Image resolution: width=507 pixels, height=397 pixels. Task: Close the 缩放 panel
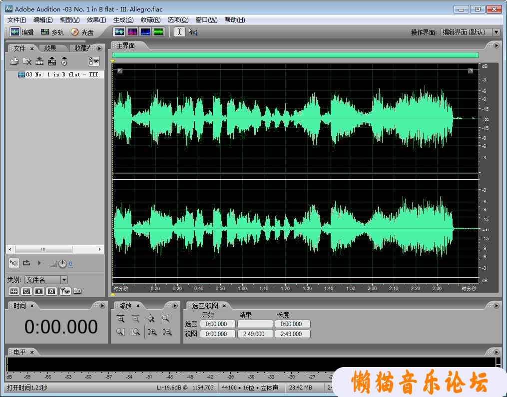[138, 306]
